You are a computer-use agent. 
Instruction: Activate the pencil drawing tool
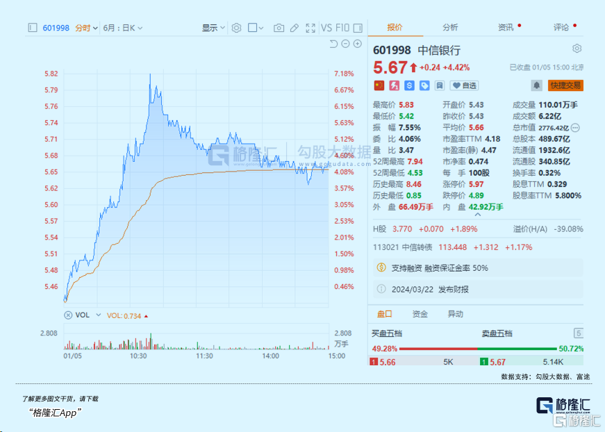[295, 28]
